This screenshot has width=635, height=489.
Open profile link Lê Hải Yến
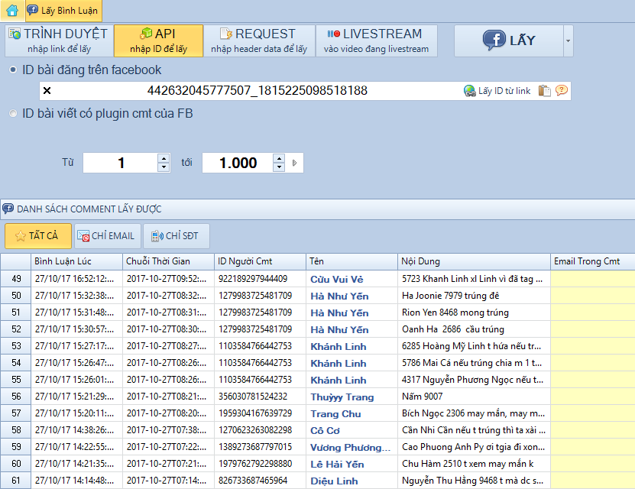(x=337, y=465)
